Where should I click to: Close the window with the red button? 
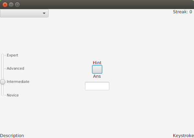tap(5, 5)
